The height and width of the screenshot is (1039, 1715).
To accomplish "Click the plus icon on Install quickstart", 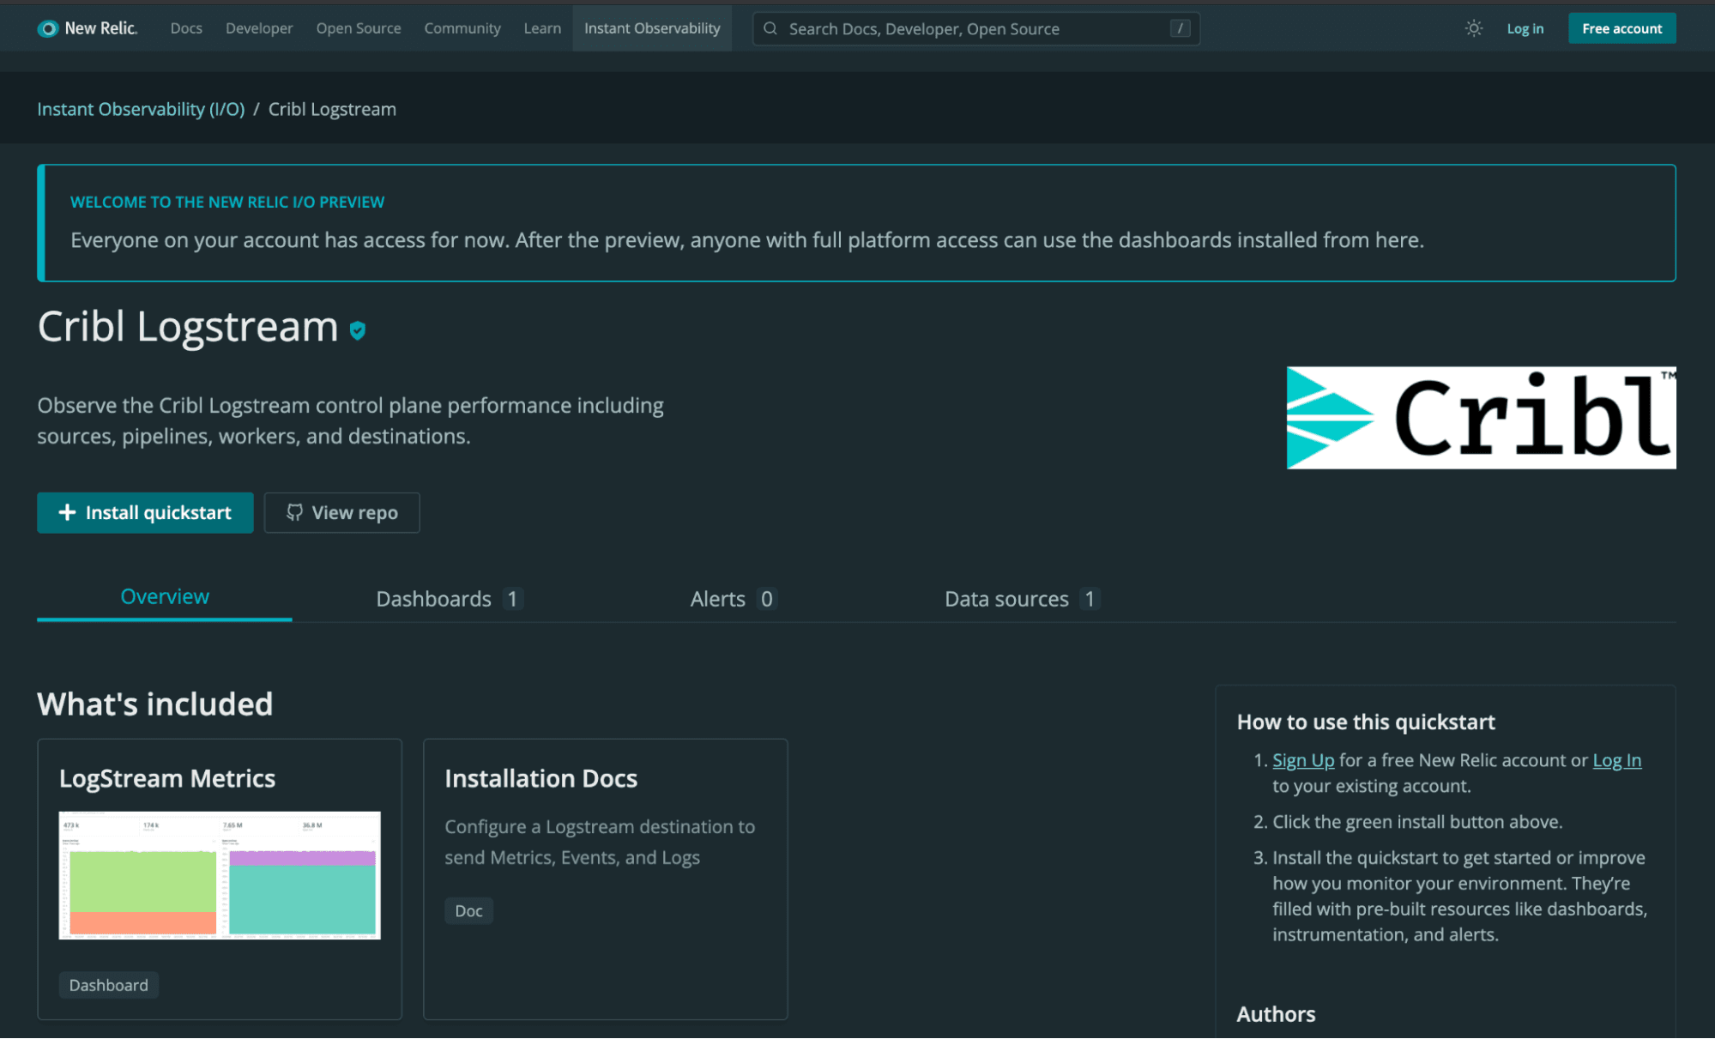I will click(x=67, y=512).
